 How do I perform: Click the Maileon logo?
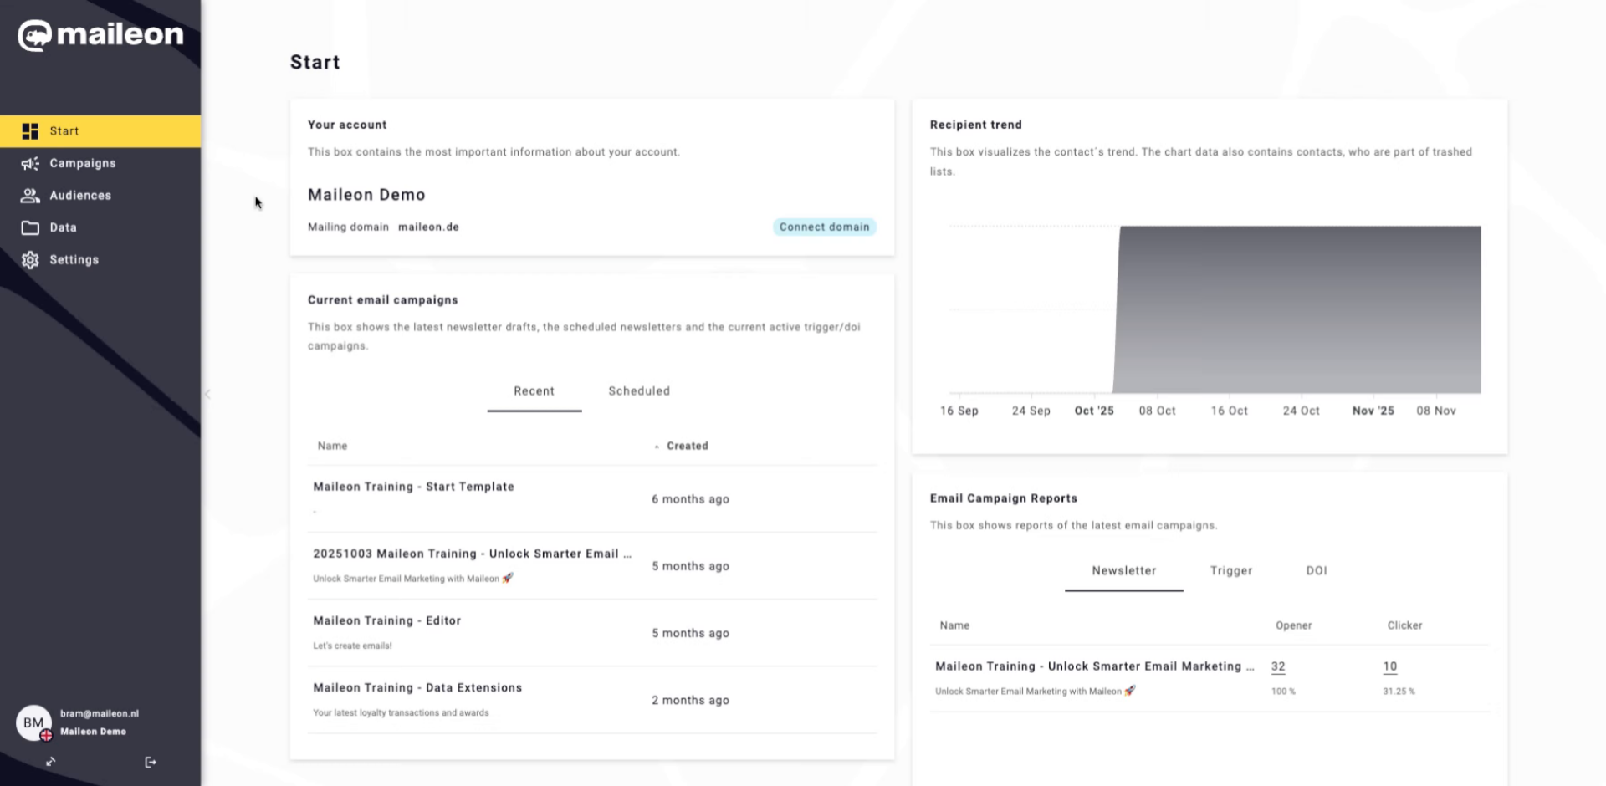tap(100, 35)
